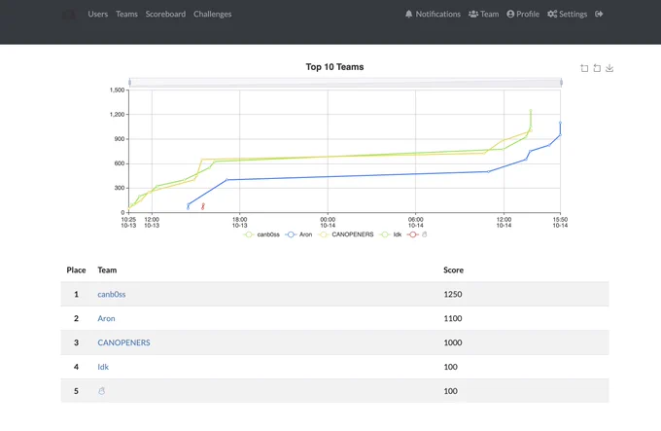The width and height of the screenshot is (661, 431).
Task: Open Idk team link
Action: [x=103, y=367]
